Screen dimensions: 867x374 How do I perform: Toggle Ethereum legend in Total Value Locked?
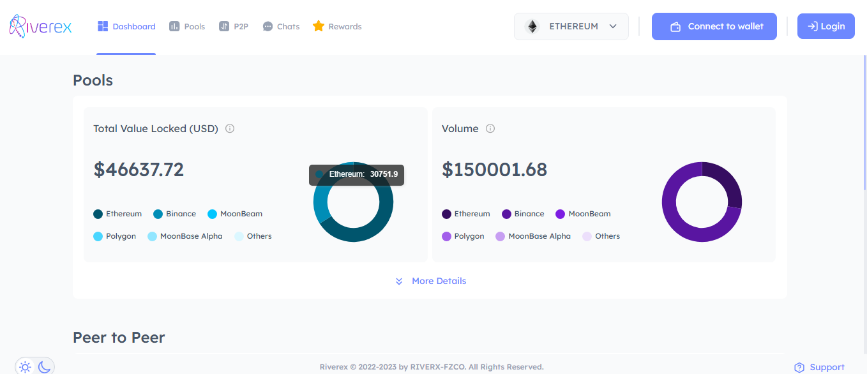coord(117,214)
